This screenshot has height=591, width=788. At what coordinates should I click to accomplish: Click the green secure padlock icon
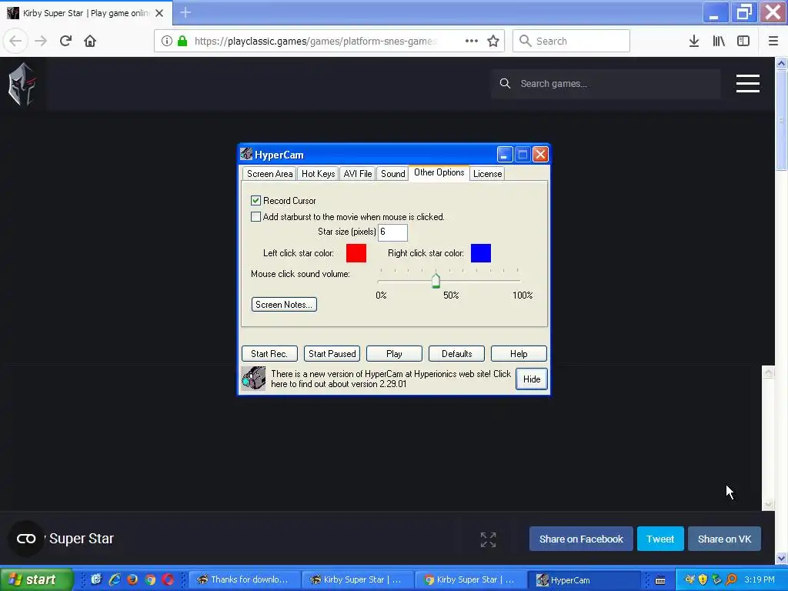(x=182, y=41)
